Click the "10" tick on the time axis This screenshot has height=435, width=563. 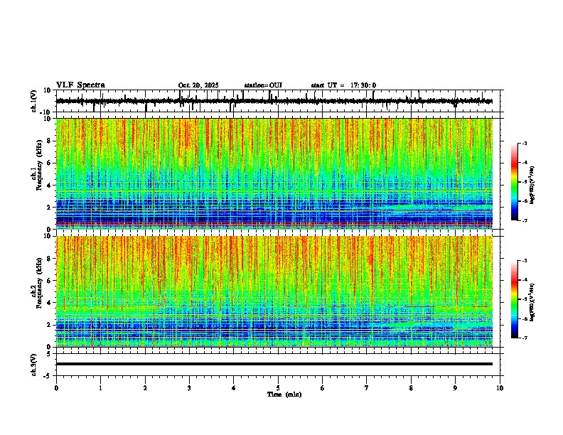click(x=500, y=388)
